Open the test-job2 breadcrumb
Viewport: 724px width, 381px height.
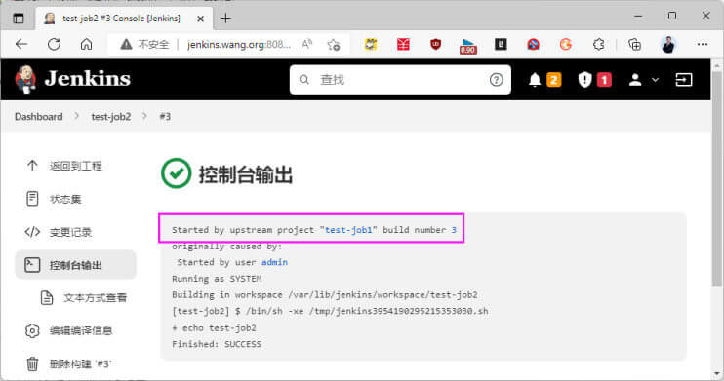click(111, 117)
